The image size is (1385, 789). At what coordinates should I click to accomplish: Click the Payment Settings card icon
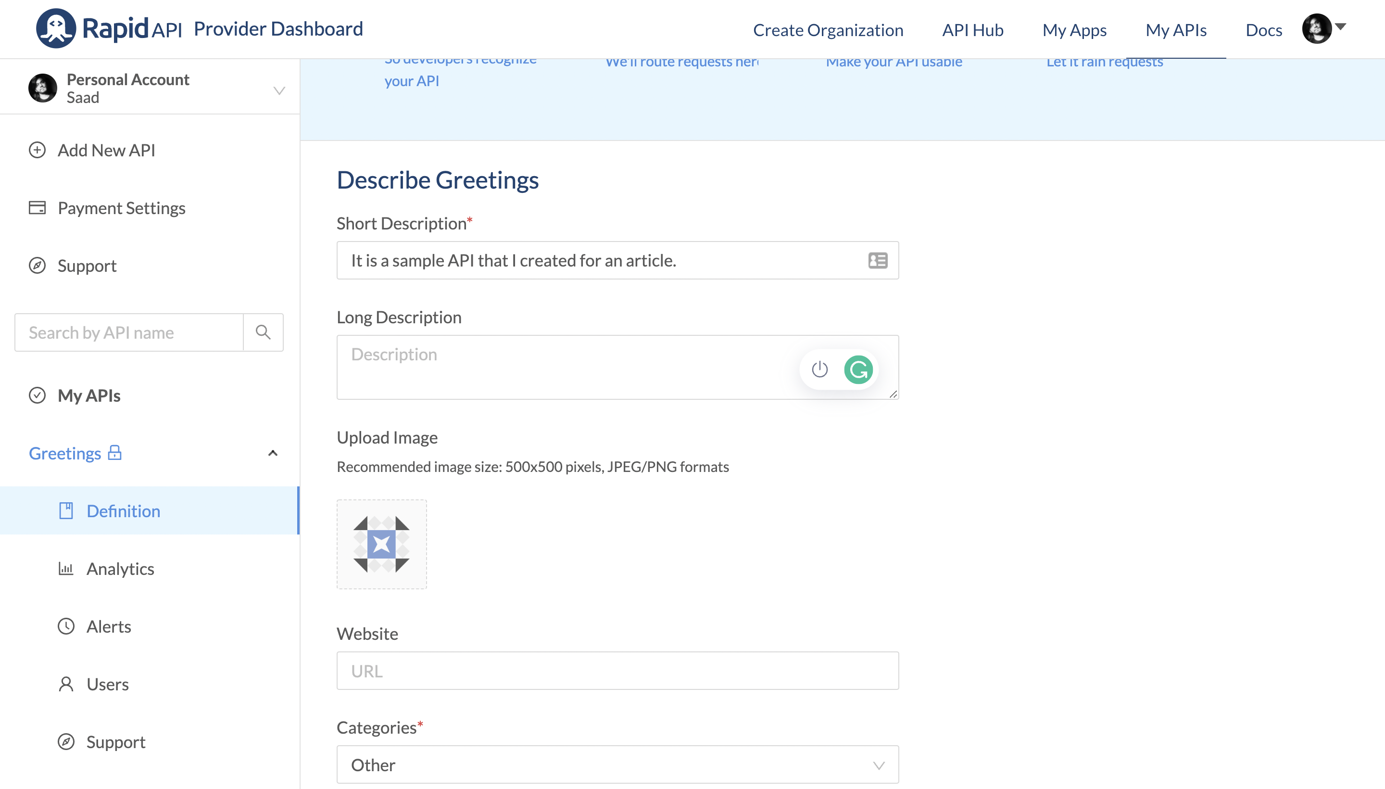[x=37, y=208]
